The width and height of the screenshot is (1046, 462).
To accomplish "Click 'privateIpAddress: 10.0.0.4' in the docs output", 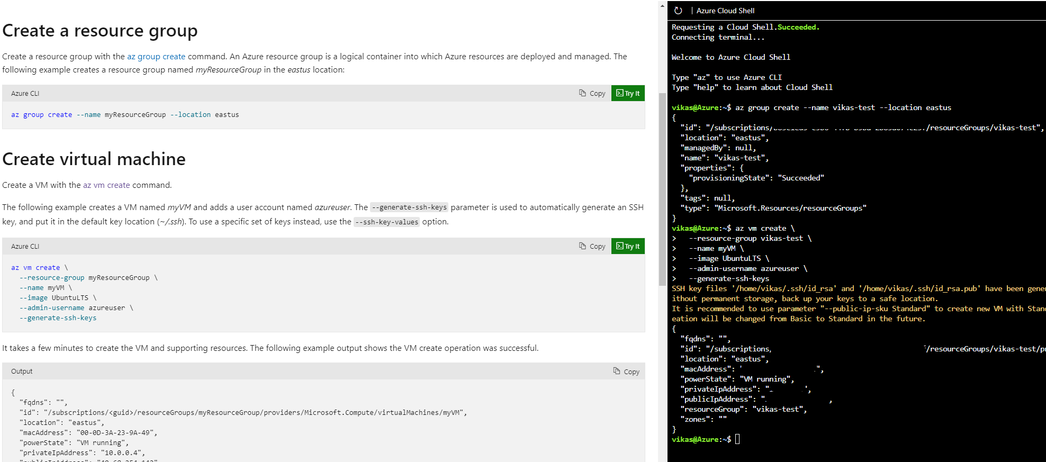I will (82, 453).
